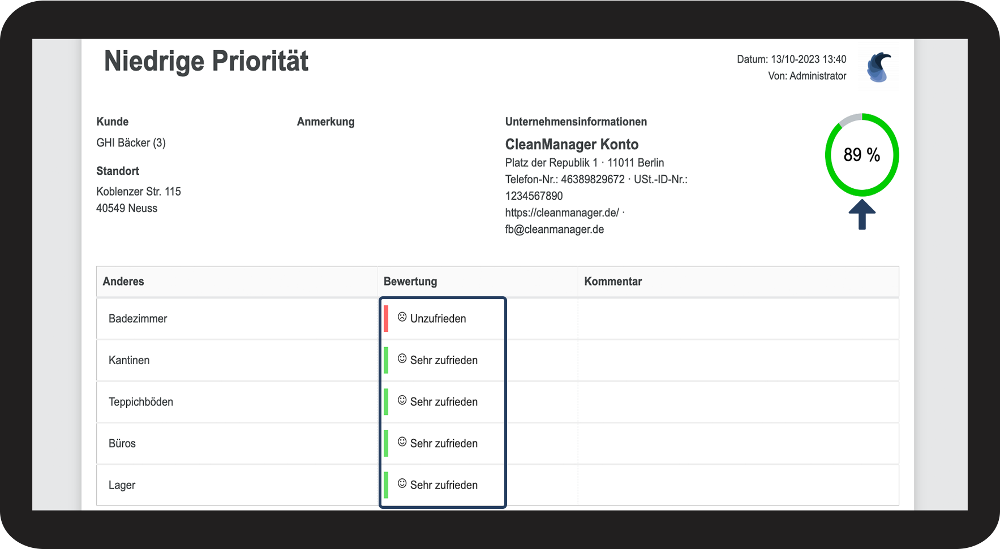Click the fb@cleanmanager.de email address
Viewport: 1000px width, 549px height.
[554, 230]
